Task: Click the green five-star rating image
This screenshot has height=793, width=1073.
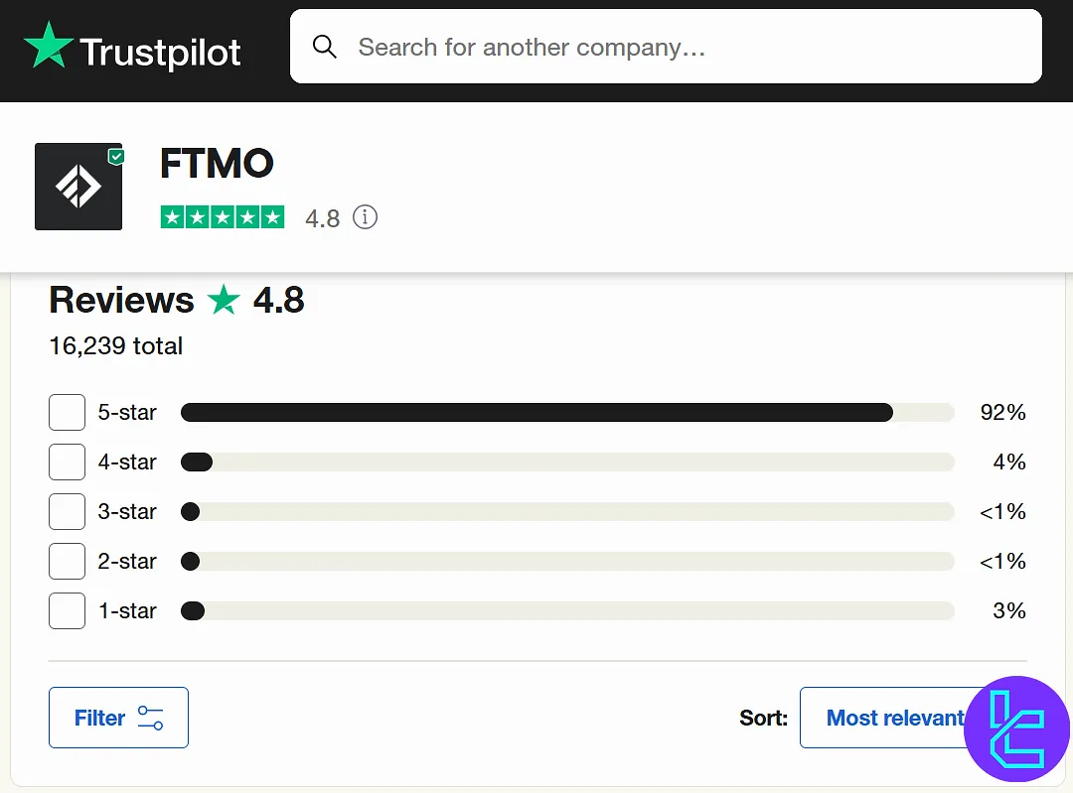Action: (x=222, y=217)
